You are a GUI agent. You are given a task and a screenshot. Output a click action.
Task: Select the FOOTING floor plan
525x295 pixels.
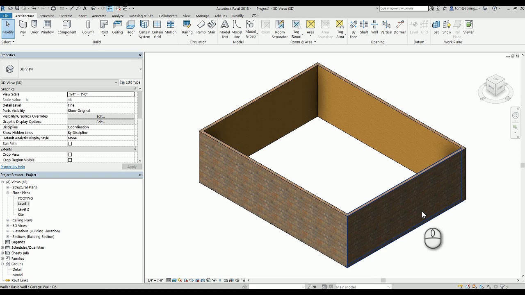point(25,198)
